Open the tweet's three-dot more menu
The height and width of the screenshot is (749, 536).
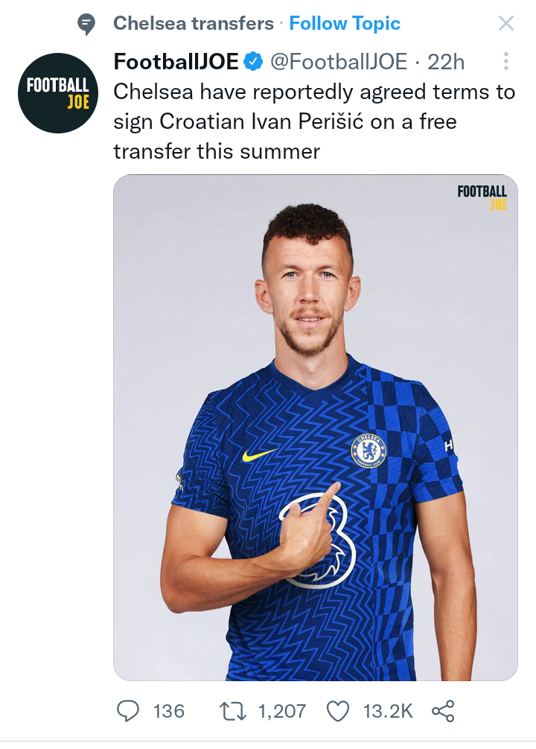(506, 61)
